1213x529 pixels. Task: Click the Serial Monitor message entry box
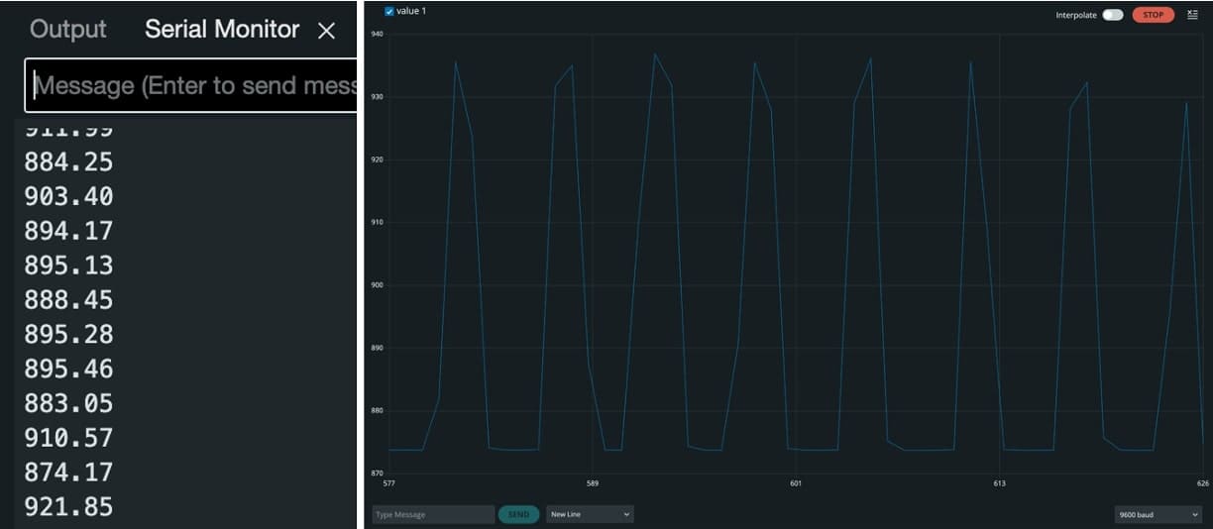pyautogui.click(x=193, y=86)
